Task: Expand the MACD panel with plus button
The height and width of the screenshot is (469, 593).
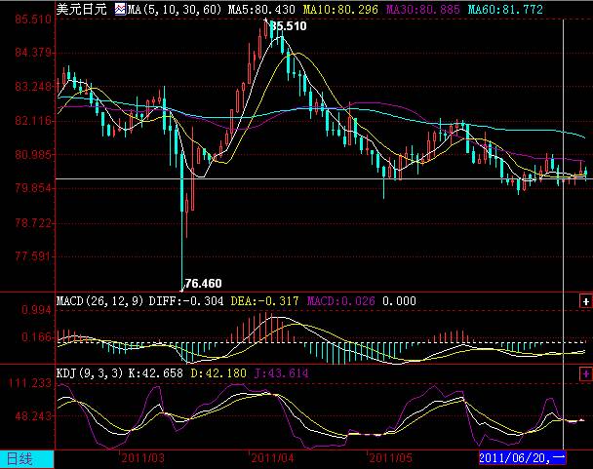Action: coord(585,301)
